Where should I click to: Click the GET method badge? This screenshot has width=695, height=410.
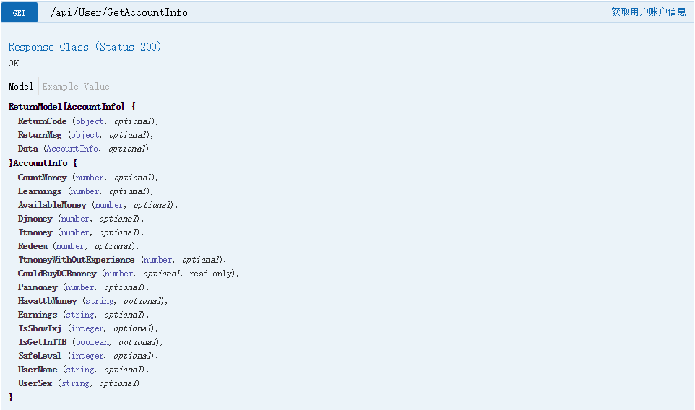click(19, 12)
